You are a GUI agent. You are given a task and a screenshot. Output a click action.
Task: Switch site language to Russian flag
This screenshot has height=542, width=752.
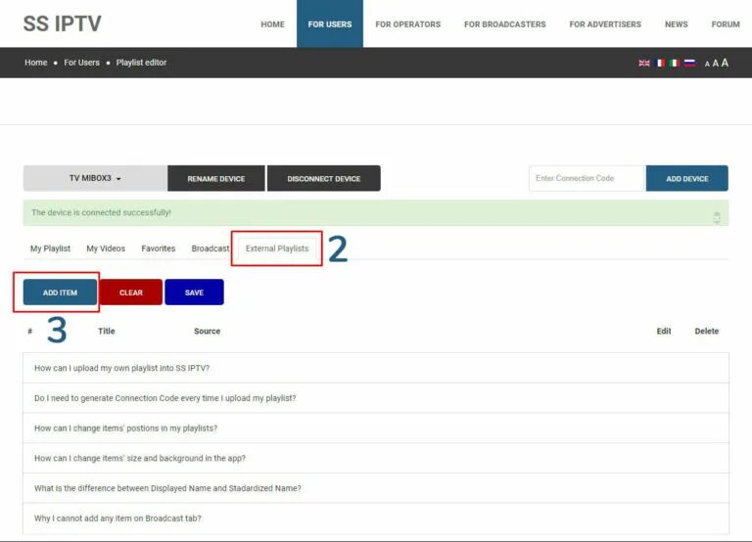(x=689, y=63)
